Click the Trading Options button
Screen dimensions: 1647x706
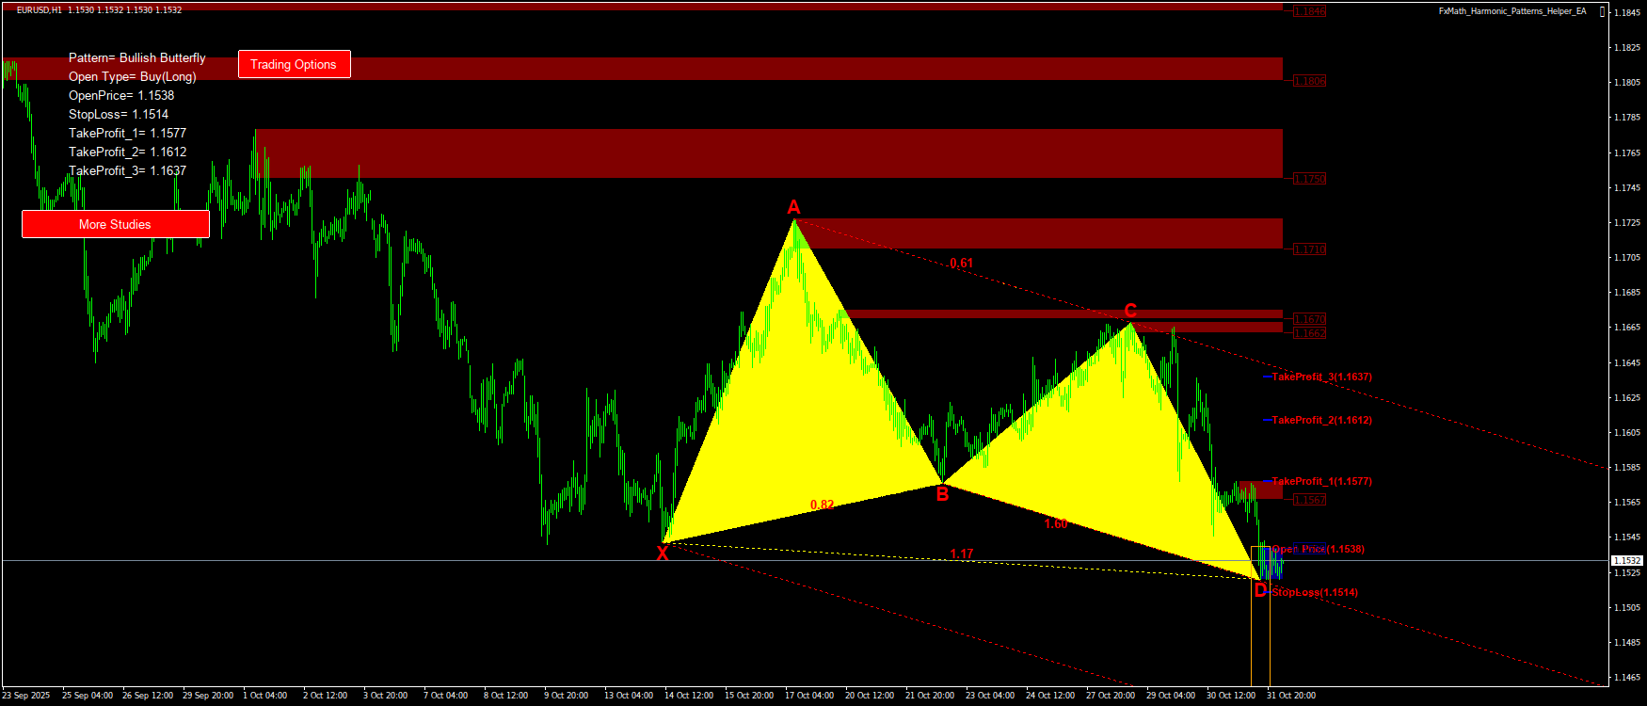(x=294, y=64)
